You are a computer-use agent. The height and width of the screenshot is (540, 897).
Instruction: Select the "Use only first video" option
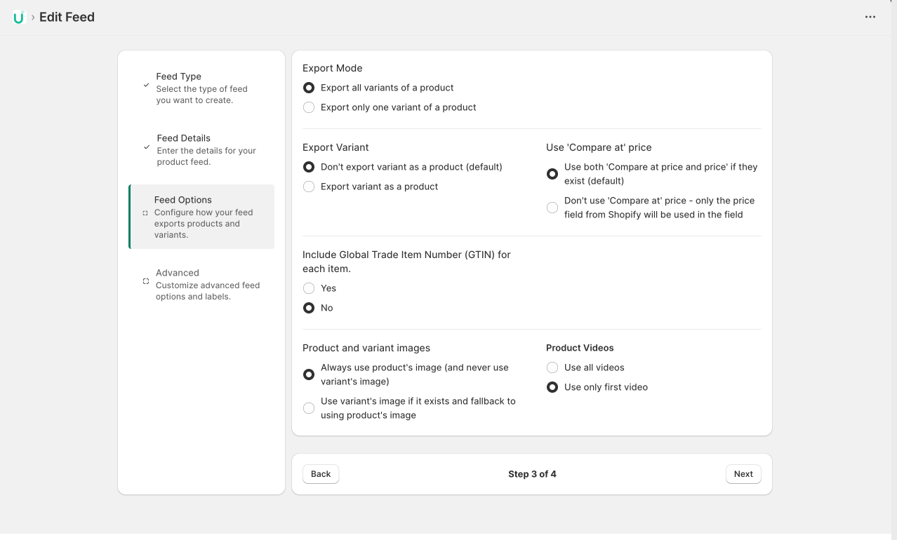pyautogui.click(x=552, y=386)
